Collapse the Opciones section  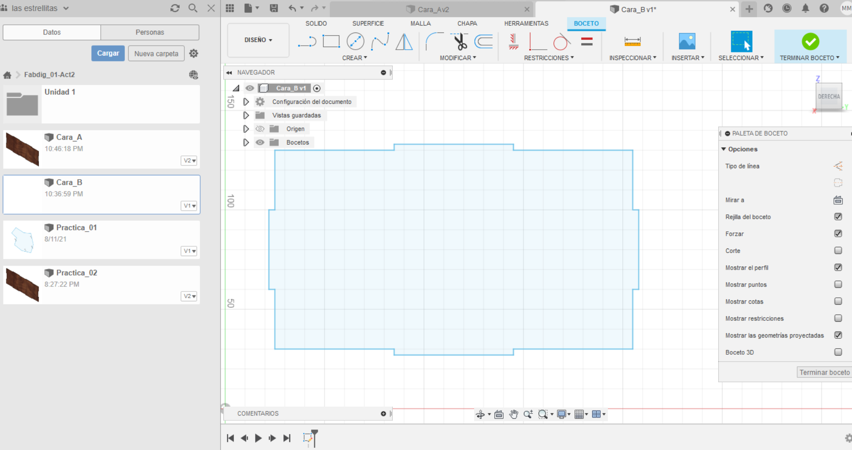[724, 149]
